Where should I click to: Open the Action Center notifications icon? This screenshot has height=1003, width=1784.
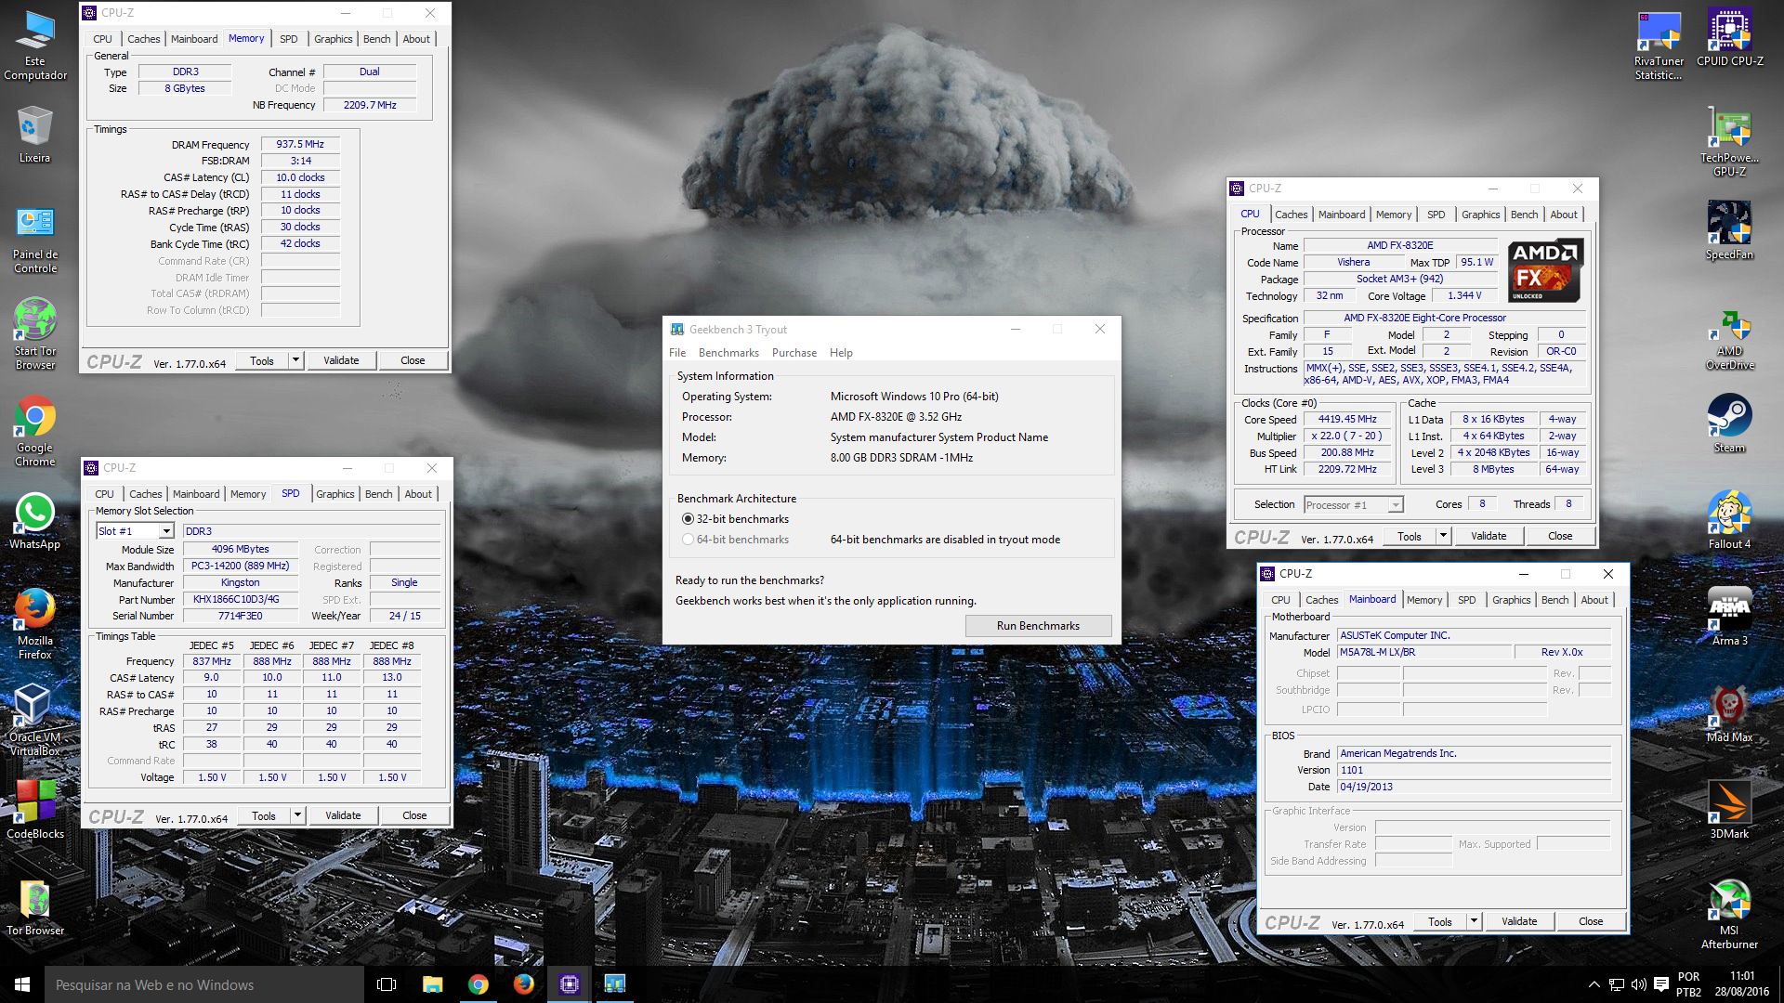[1660, 984]
